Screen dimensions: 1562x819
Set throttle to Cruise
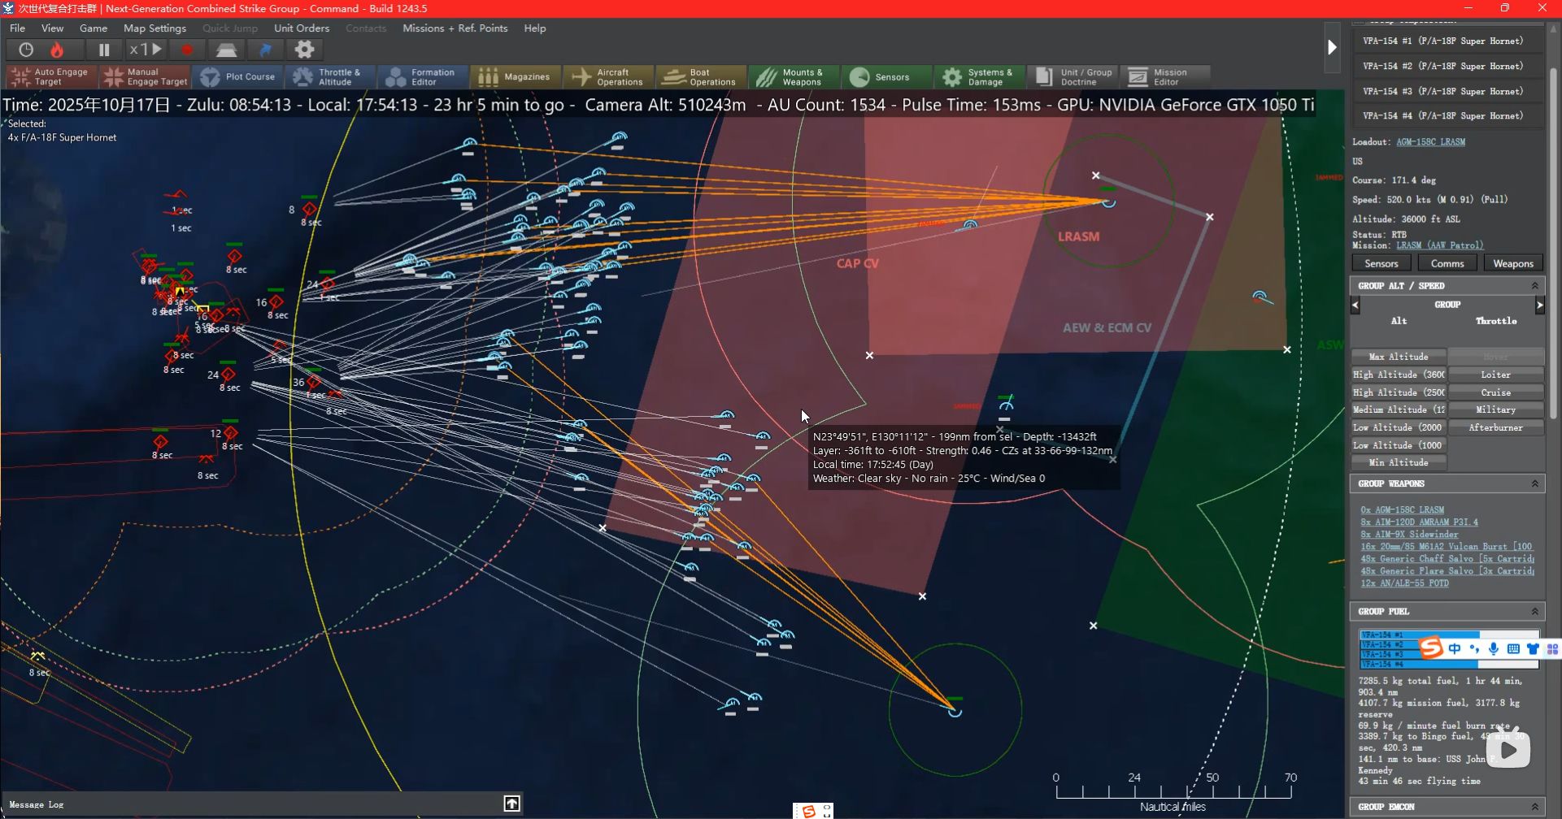(x=1495, y=392)
